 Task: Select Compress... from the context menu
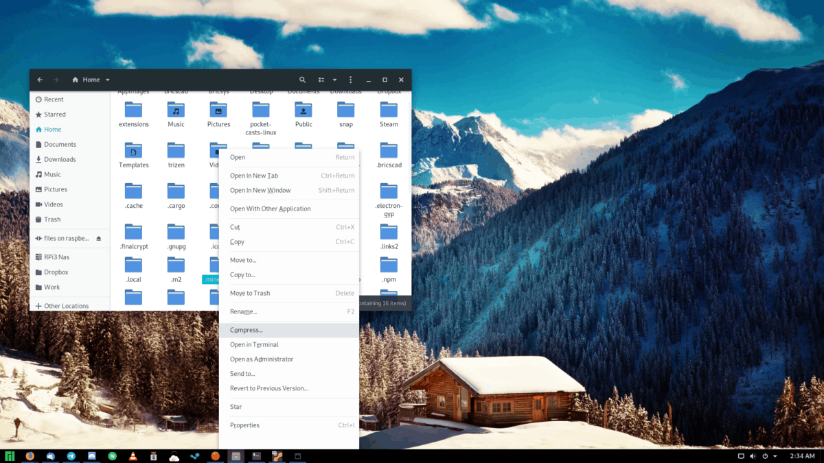(247, 330)
